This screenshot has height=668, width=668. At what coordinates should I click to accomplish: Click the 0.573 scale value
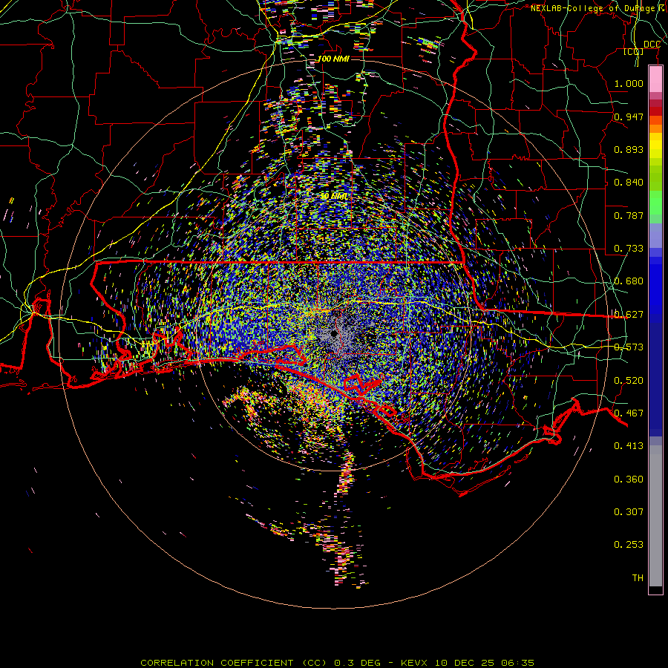629,347
